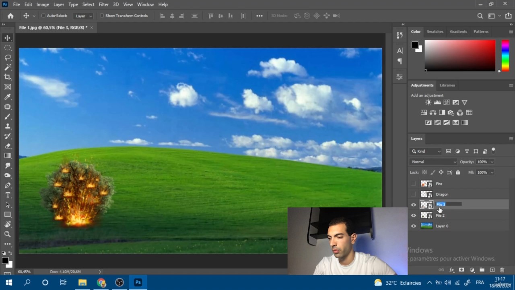Switch to the Libraries tab
This screenshot has height=290, width=515.
(x=447, y=85)
